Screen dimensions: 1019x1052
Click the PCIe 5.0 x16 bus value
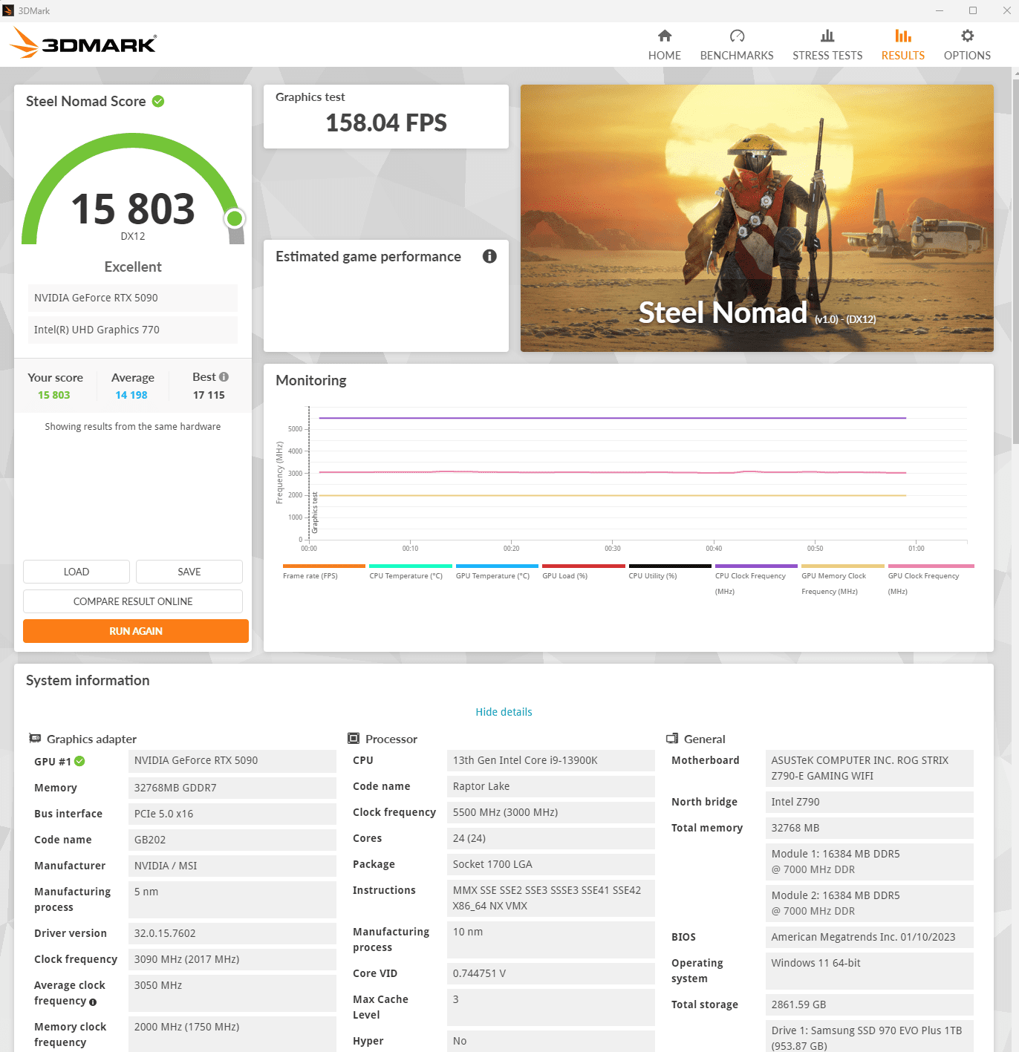pos(232,814)
